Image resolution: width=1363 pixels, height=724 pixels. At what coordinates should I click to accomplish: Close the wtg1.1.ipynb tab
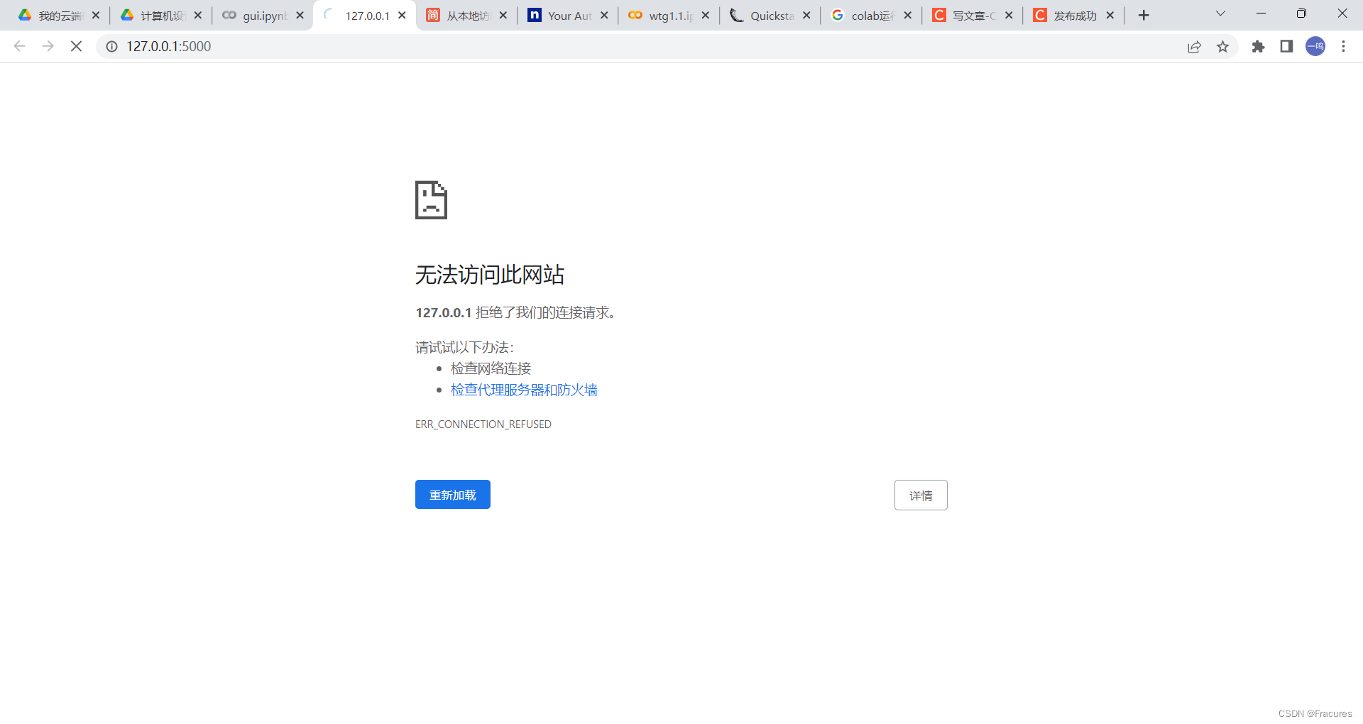(x=706, y=15)
